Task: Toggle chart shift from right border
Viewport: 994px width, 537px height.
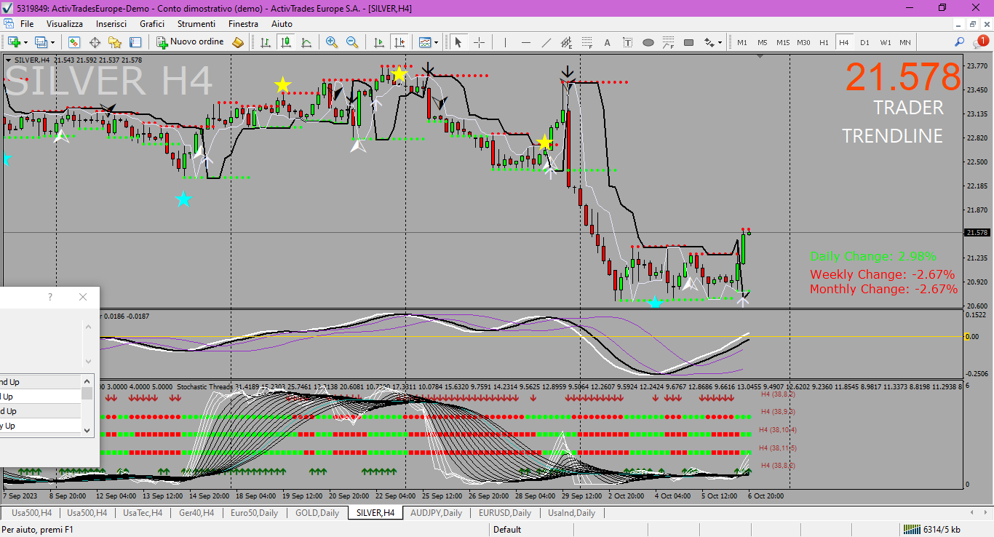Action: click(x=399, y=42)
